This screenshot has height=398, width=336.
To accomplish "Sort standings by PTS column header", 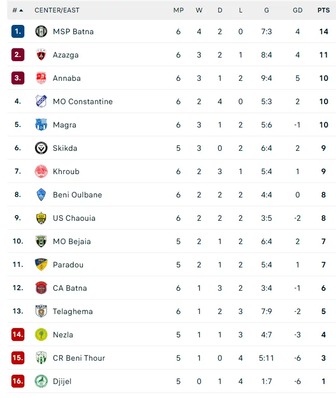I will [324, 10].
